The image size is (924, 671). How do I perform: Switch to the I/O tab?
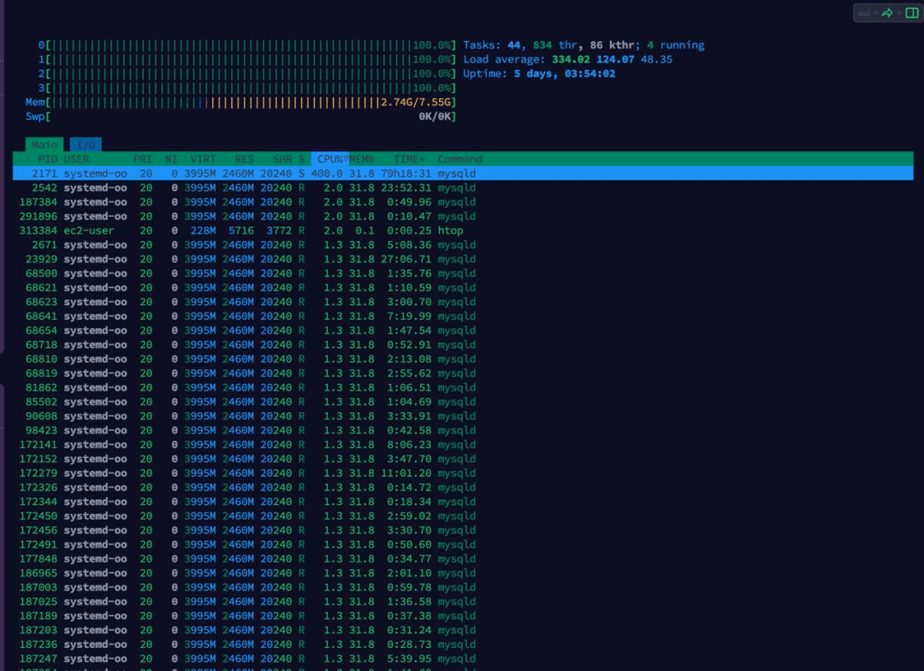point(86,144)
